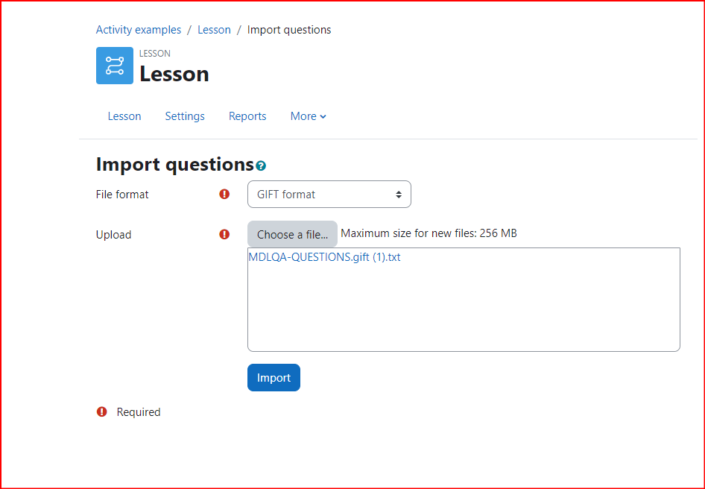The width and height of the screenshot is (705, 489).
Task: Open help icon beside Import questions heading
Action: coord(261,166)
